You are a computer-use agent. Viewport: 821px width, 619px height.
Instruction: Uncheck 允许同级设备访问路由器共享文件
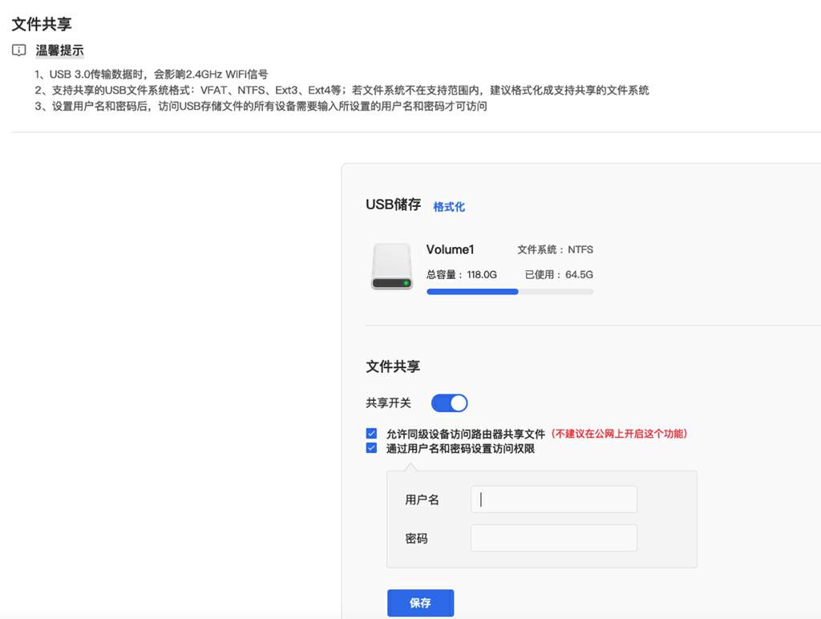coord(371,433)
